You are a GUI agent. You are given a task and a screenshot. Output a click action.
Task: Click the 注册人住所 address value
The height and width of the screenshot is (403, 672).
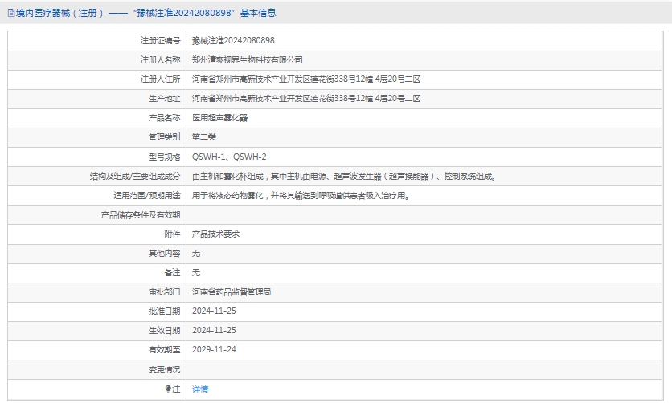(306, 79)
